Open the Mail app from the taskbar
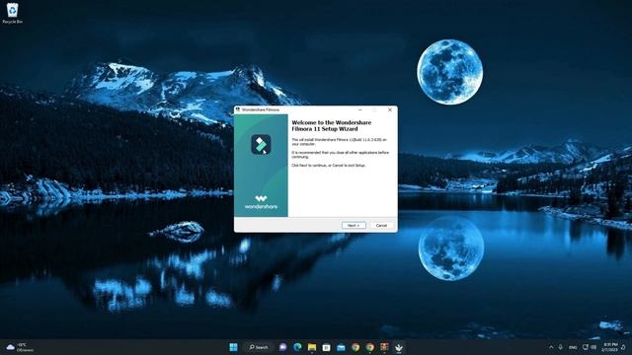632x355 pixels. [x=341, y=347]
